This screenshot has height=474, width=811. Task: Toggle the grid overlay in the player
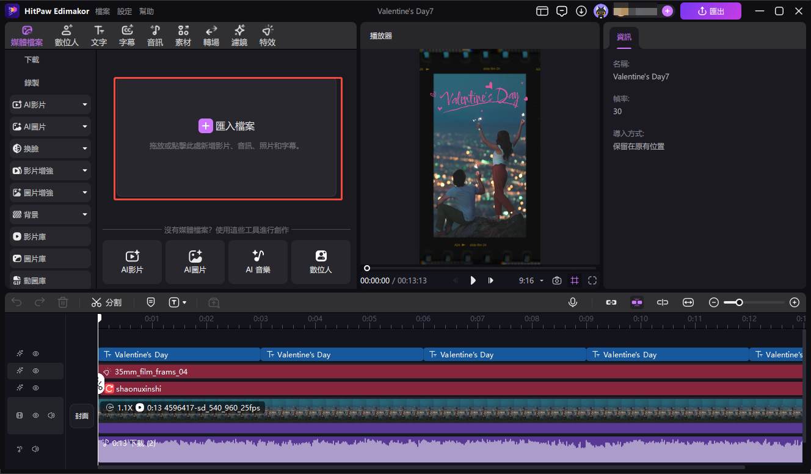tap(574, 280)
